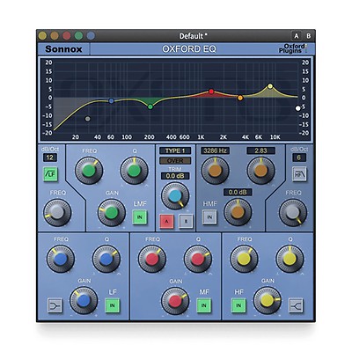Click the green LMF FREQ knob
This screenshot has width=352, height=352.
[89, 171]
